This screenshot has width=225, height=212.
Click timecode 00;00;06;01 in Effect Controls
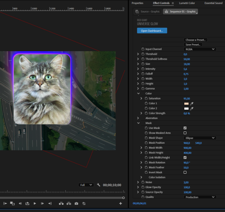pos(139,203)
